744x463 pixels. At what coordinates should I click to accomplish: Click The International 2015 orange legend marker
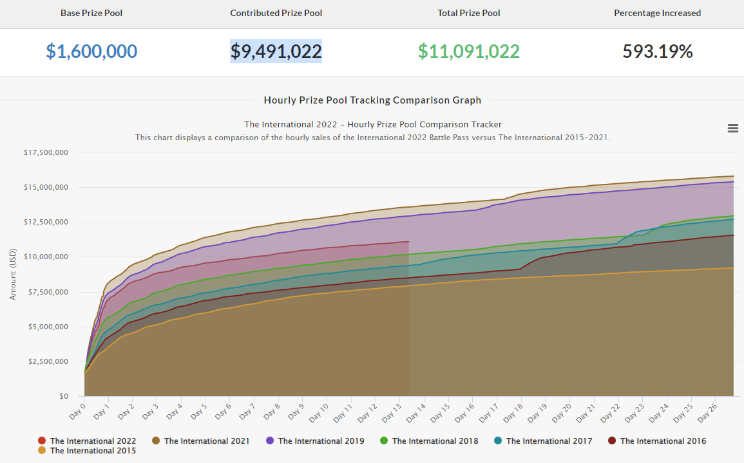click(x=42, y=451)
